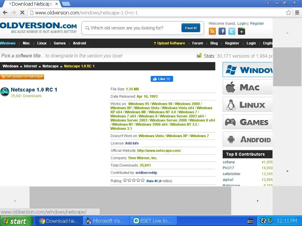Open the Windows category sidebar banner
The width and height of the screenshot is (302, 226).
coord(247,69)
